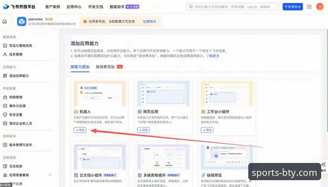Click the openclaw app cube icon
The image size is (328, 187).
tap(22, 21)
